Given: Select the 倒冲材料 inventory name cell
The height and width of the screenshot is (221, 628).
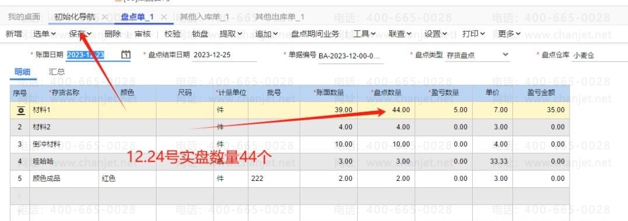Looking at the screenshot, I should (x=64, y=144).
